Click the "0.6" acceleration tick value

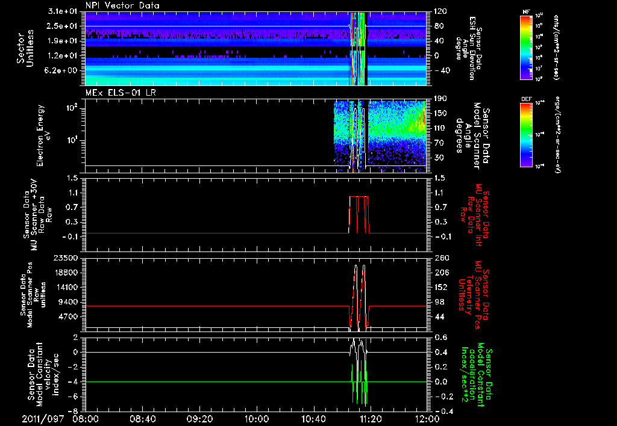pos(440,338)
